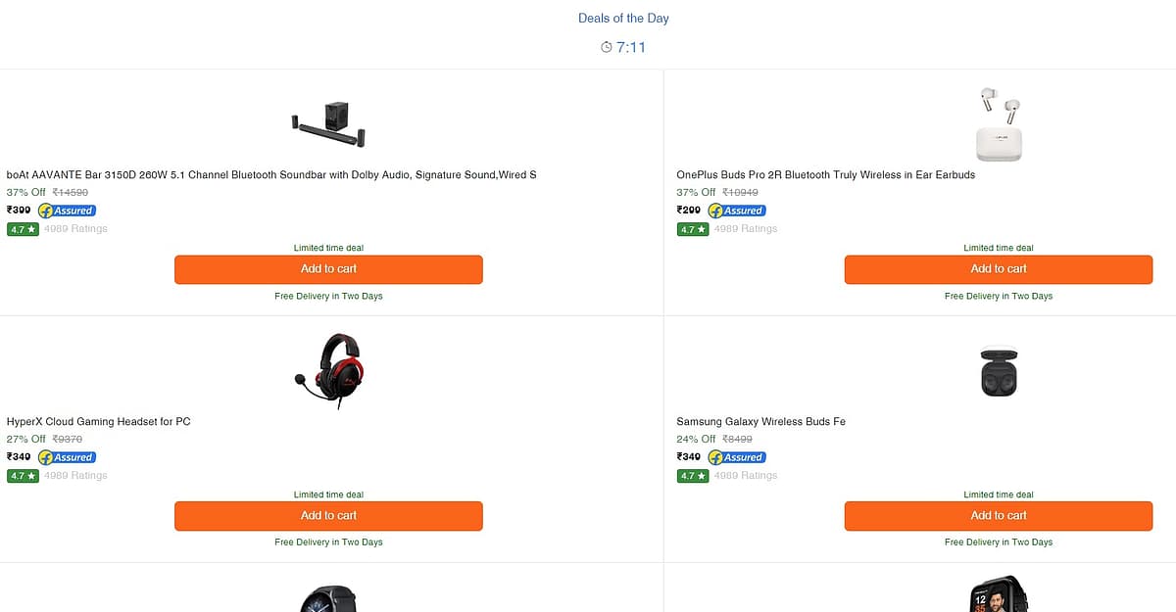
Task: Click the 4.7 star rating badge for Samsung Buds
Action: coord(693,476)
